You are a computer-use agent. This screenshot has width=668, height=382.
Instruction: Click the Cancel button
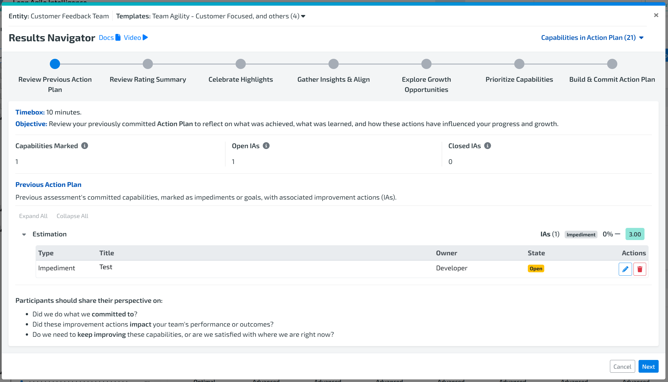coord(622,366)
